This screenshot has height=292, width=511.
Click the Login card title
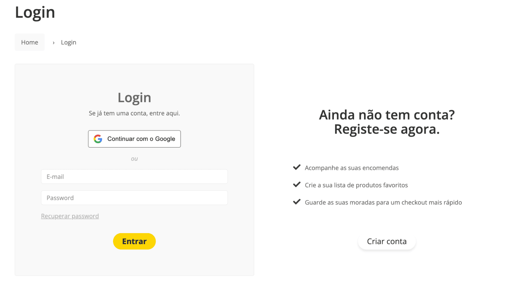[x=134, y=97]
